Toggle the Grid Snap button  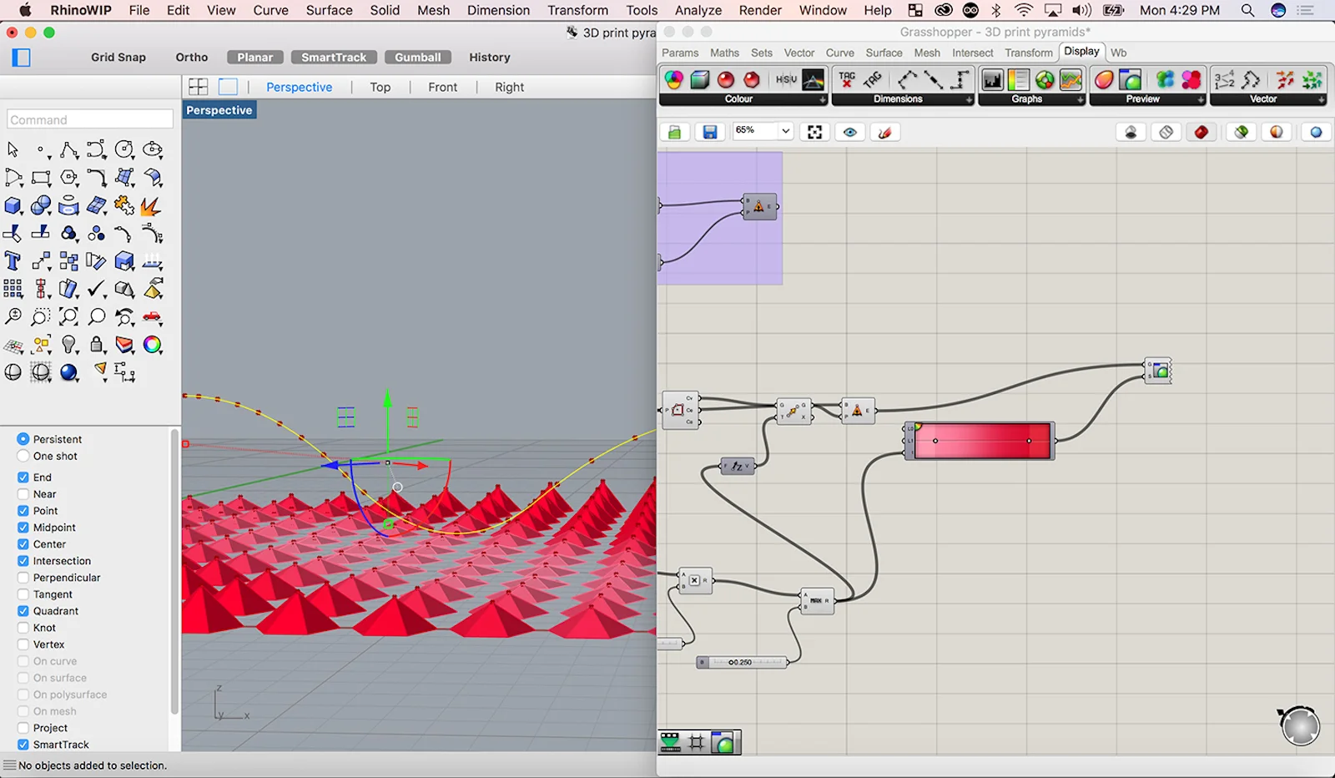[x=118, y=58]
